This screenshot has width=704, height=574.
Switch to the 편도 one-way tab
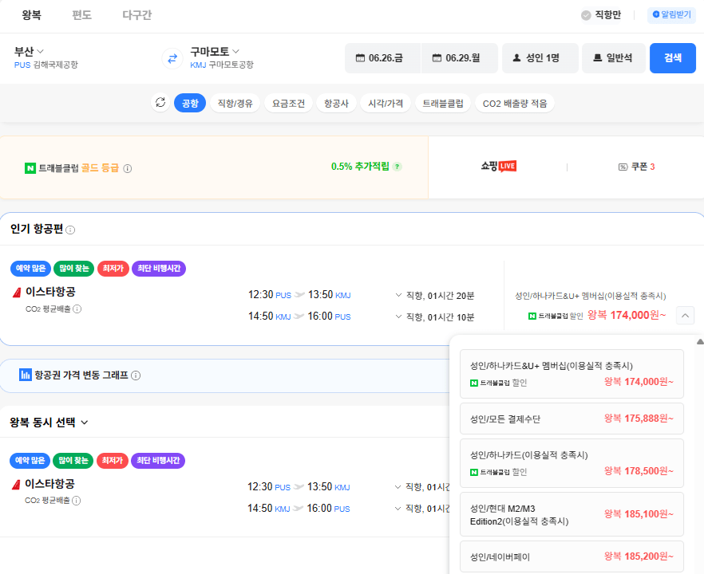click(x=81, y=15)
